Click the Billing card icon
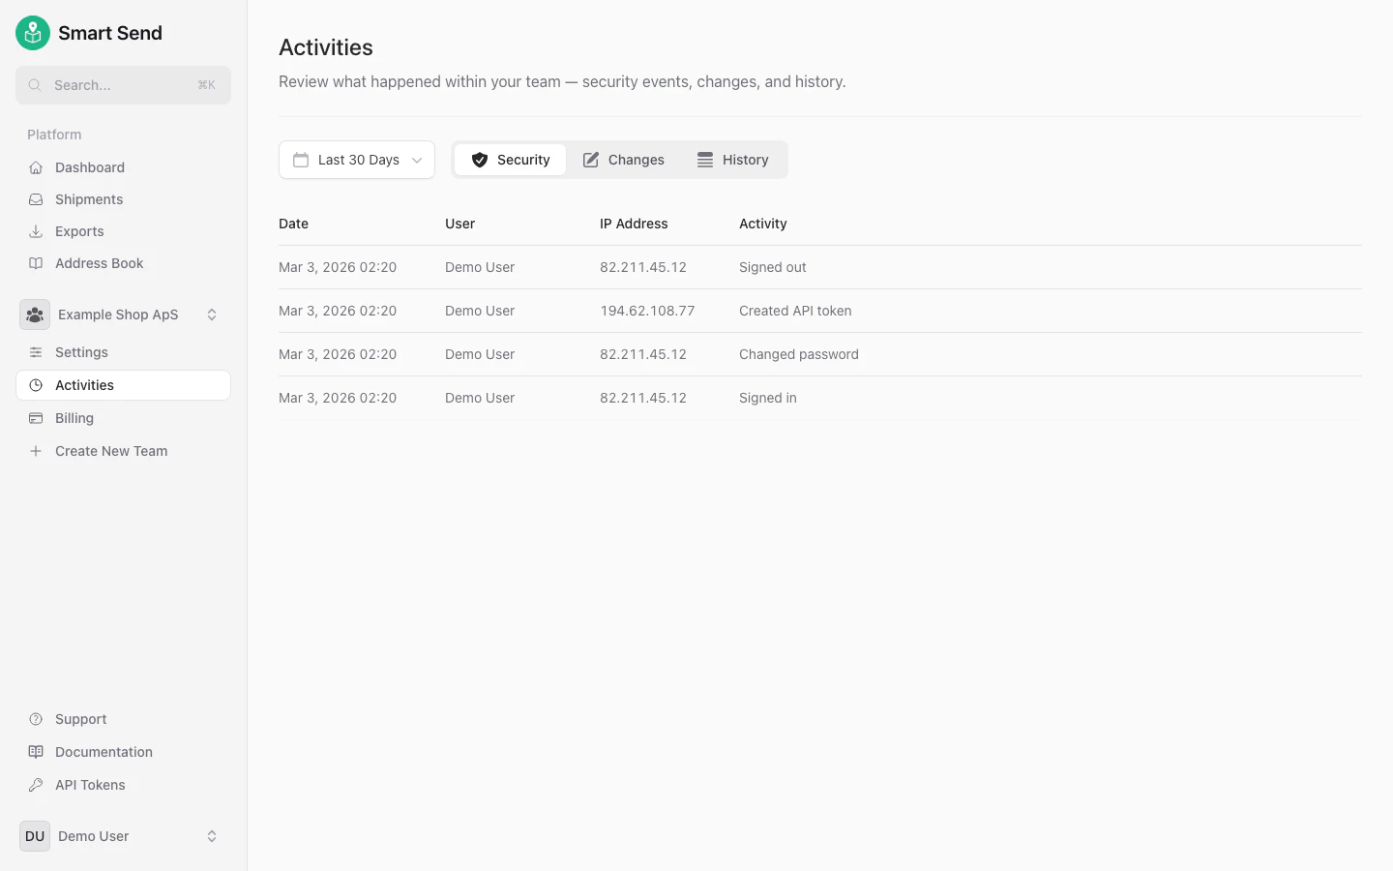 coord(35,417)
